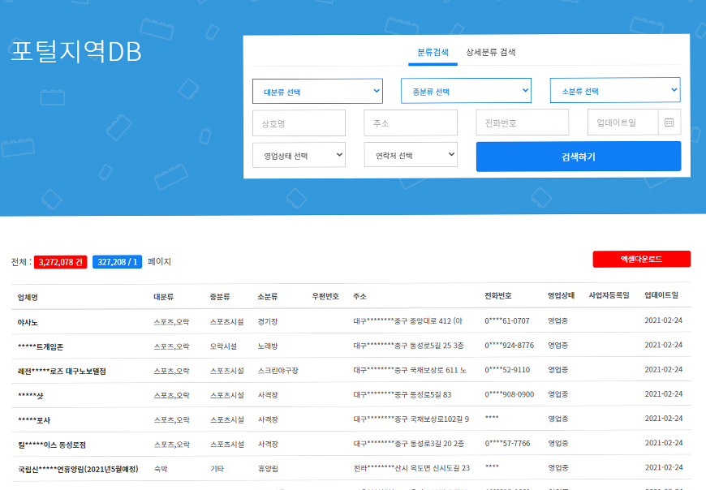Screen dimensions: 706x490
Task: Click address 중구 중앙대로 412
Action: (x=408, y=320)
